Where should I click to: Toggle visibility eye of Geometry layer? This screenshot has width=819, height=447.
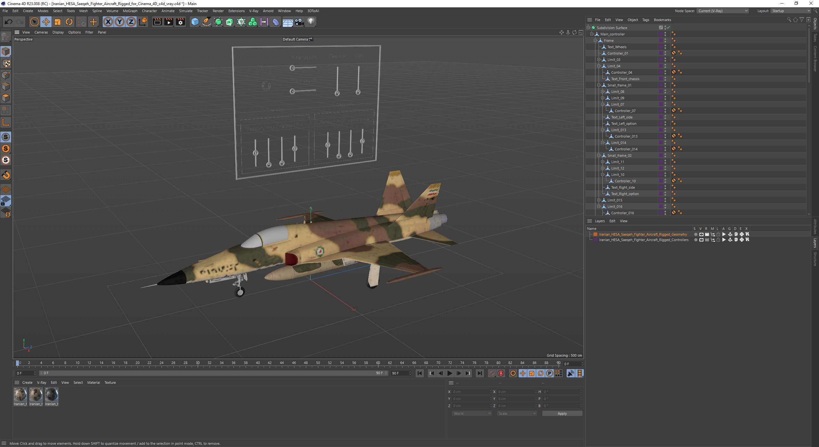701,234
